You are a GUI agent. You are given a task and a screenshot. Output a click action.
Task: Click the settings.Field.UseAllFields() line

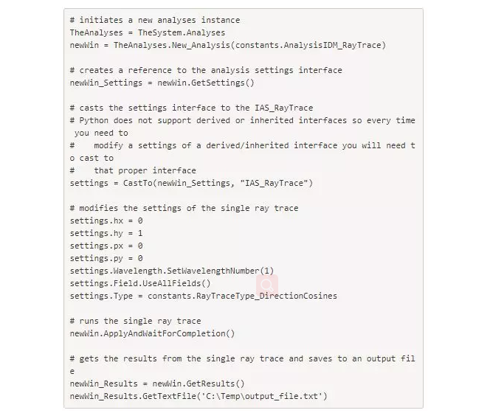140,283
